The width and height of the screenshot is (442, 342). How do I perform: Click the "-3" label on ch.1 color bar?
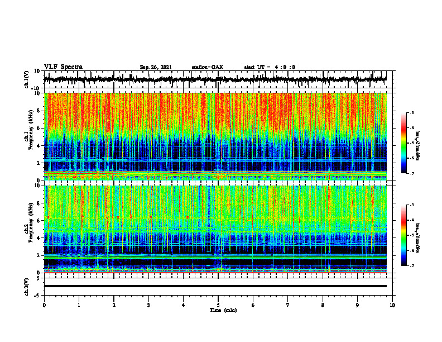point(411,112)
